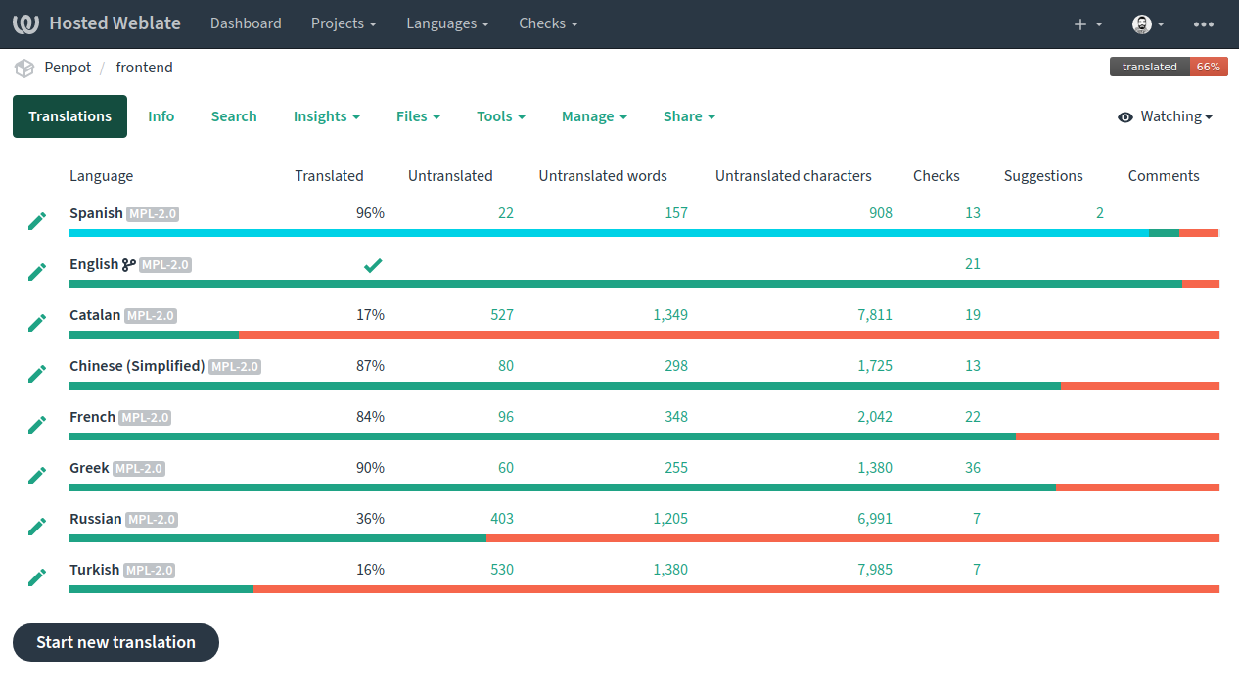
Task: Expand the plus add-new dropdown
Action: [1087, 24]
